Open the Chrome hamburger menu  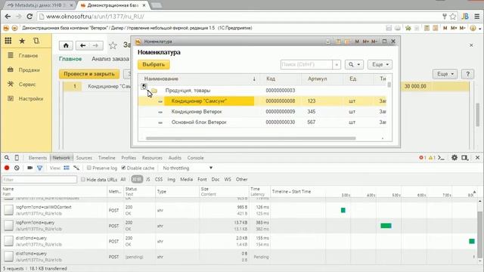click(477, 17)
